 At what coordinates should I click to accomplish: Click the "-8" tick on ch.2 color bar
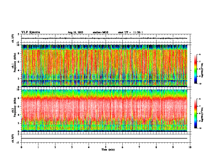point(199,114)
